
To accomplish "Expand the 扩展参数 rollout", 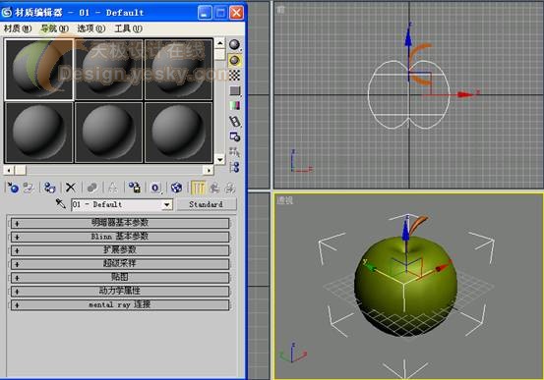I will tap(120, 250).
